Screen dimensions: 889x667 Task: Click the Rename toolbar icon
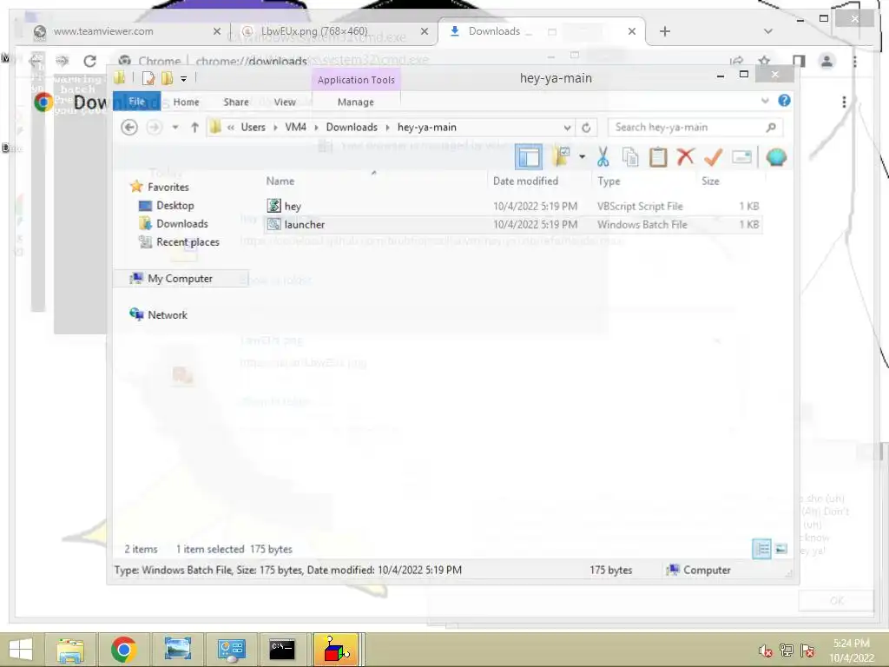[741, 157]
